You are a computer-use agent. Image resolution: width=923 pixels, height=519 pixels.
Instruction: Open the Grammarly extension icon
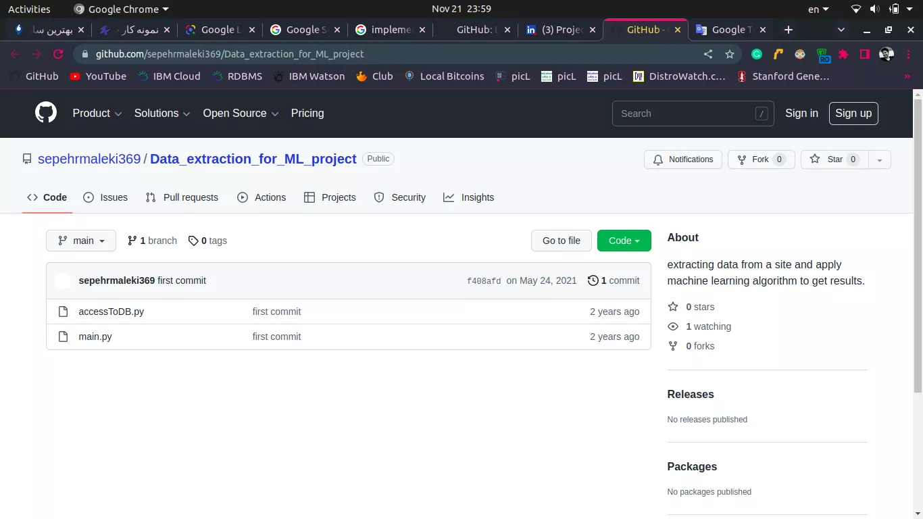757,54
